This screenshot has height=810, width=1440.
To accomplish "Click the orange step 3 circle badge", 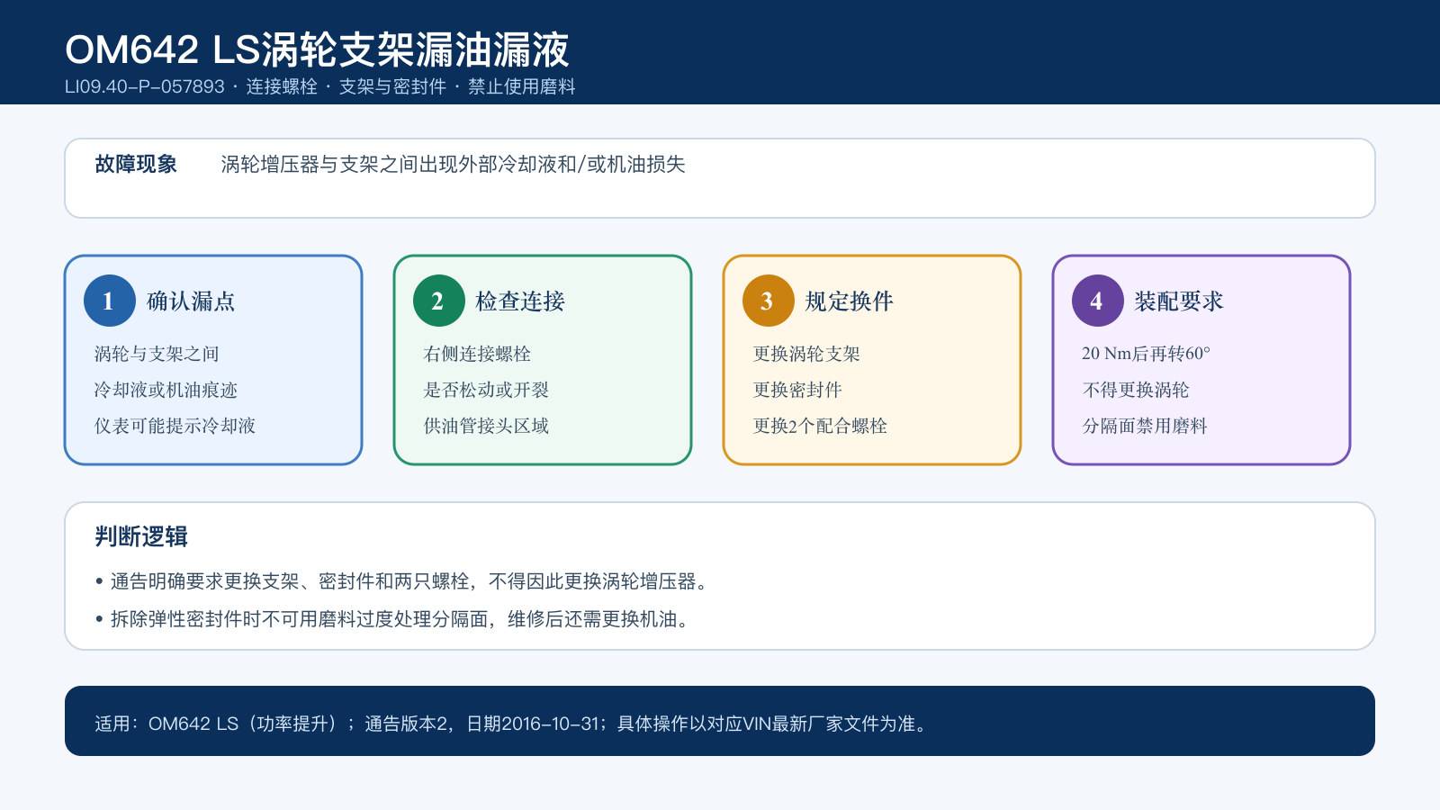I will 768,301.
